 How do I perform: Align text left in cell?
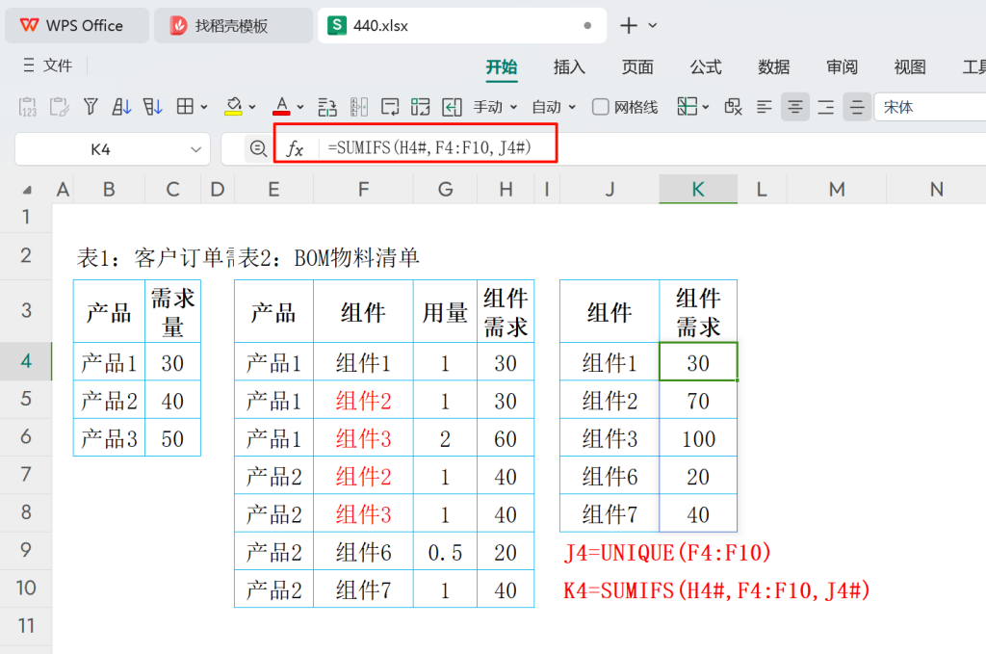pyautogui.click(x=764, y=107)
